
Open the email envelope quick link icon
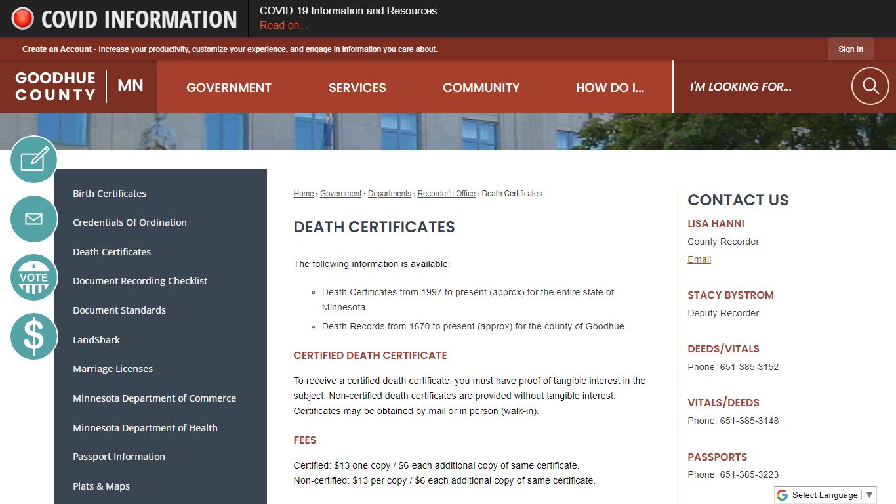pyautogui.click(x=34, y=219)
